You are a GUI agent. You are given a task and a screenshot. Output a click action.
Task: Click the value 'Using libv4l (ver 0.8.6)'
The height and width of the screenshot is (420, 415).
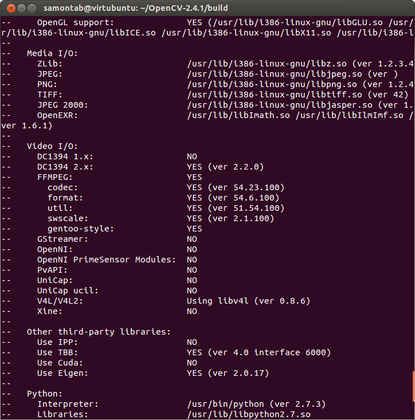point(249,301)
